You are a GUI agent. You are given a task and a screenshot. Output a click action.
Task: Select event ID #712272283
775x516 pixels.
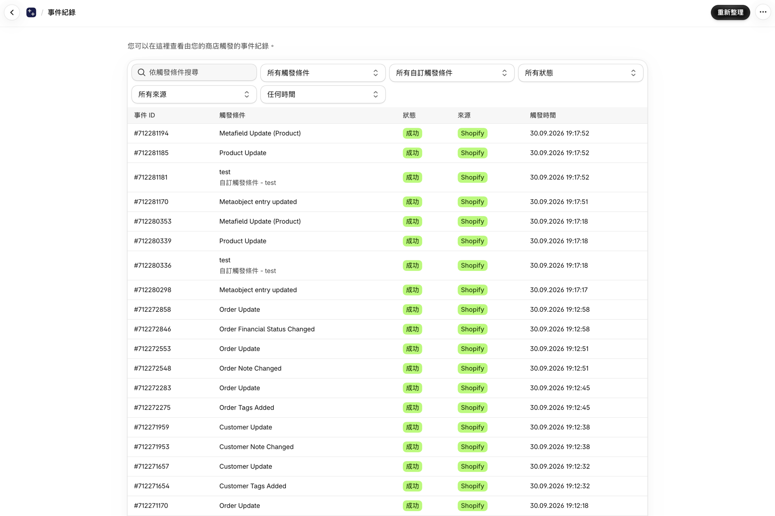[153, 388]
